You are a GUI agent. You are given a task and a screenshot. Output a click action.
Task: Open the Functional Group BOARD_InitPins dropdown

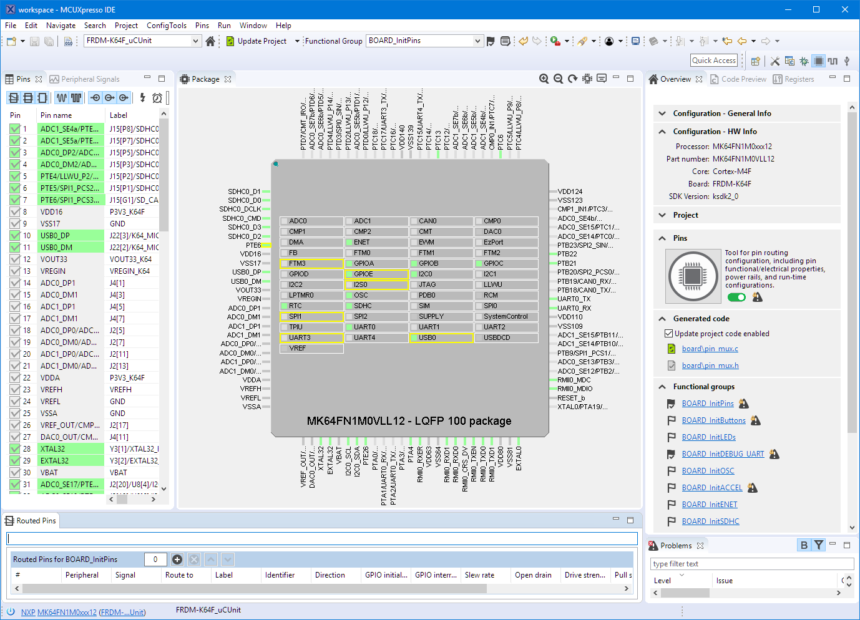477,41
